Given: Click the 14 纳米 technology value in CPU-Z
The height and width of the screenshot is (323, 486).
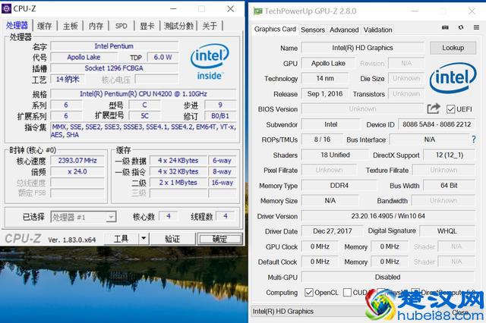Looking at the screenshot, I should 68,79.
